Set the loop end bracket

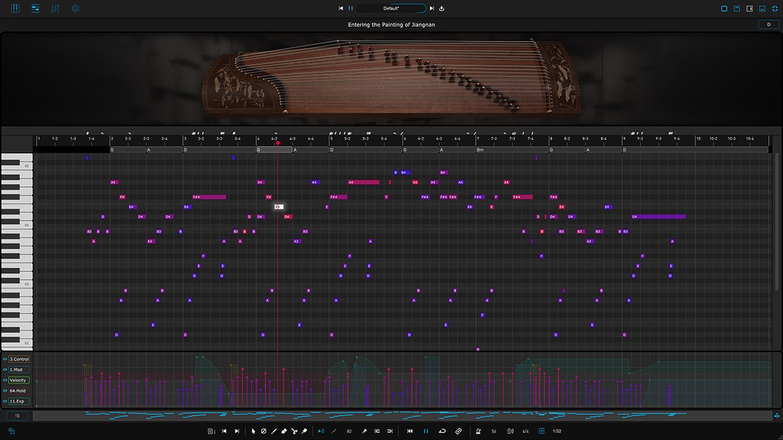coord(390,431)
